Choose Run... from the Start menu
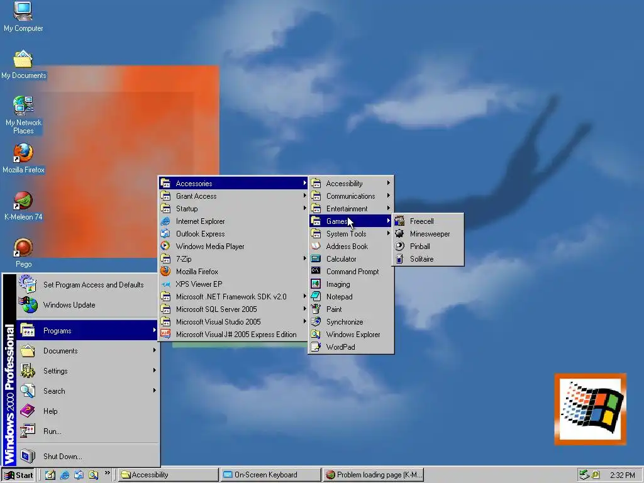Image resolution: width=644 pixels, height=483 pixels. tap(87, 431)
